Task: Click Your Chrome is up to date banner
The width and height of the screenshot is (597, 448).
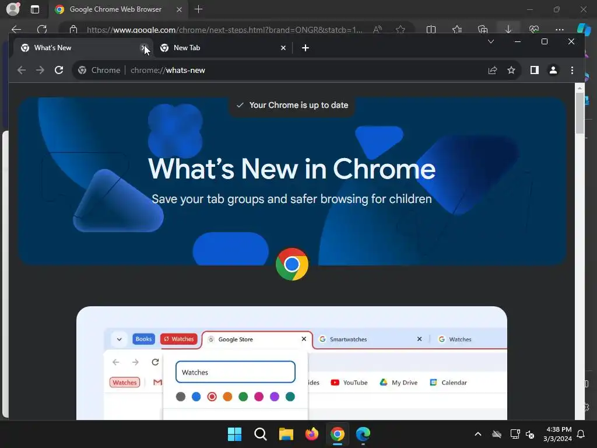Action: coord(292,105)
